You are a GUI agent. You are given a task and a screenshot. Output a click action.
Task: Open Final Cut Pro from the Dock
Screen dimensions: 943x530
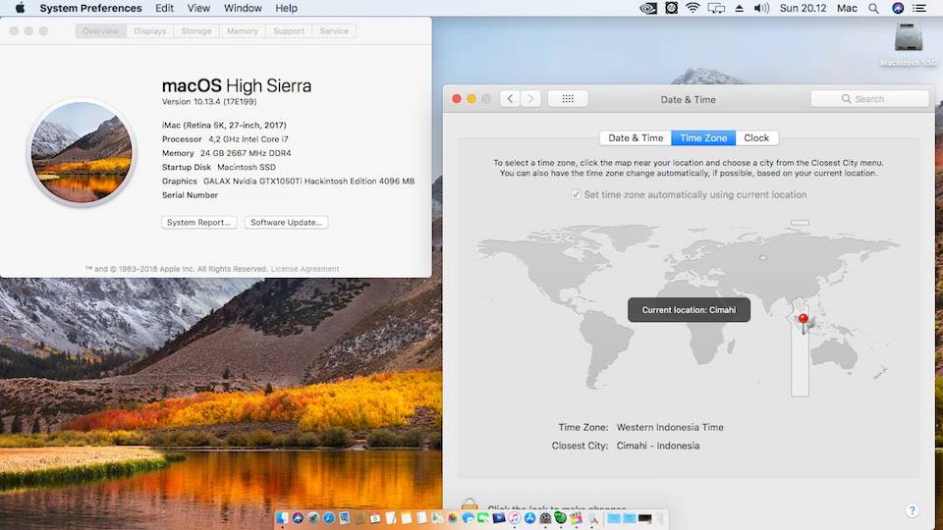tap(577, 517)
